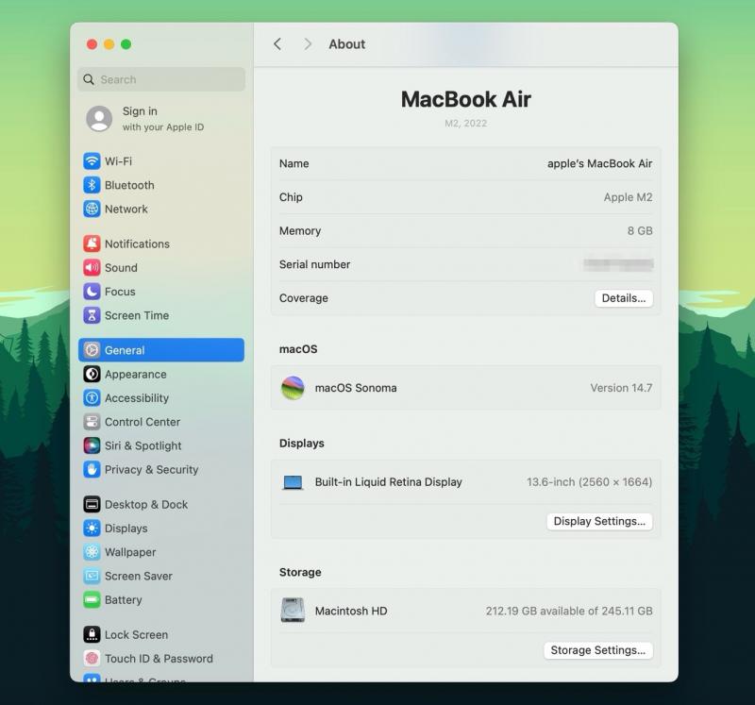The width and height of the screenshot is (755, 705).
Task: Click the computer name apple's MacBook Air
Action: (x=599, y=163)
